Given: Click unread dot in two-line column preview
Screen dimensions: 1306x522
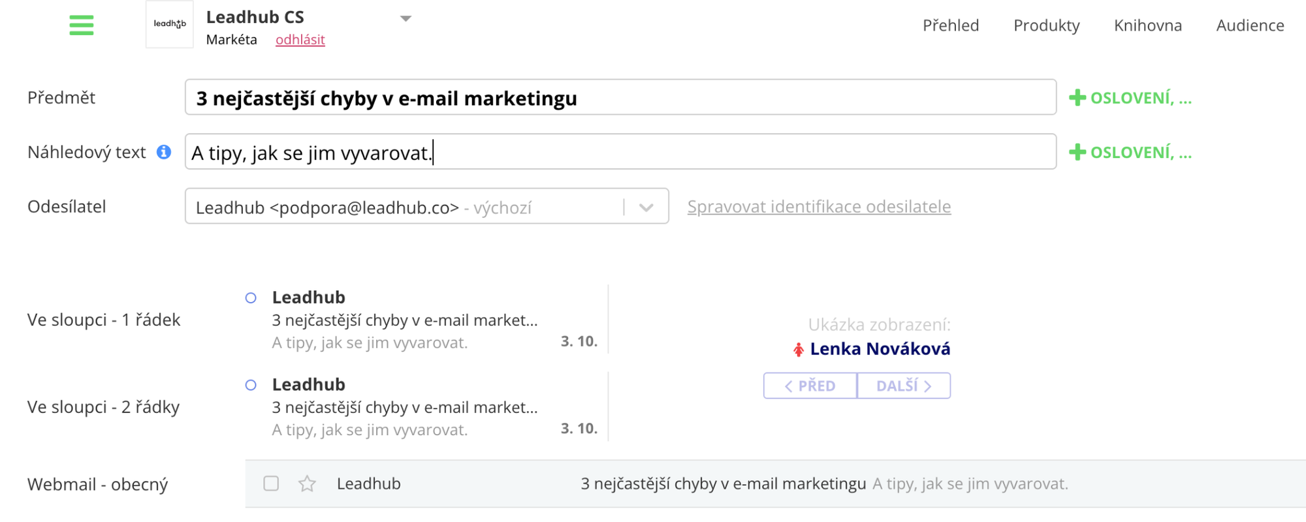Looking at the screenshot, I should click(x=251, y=385).
